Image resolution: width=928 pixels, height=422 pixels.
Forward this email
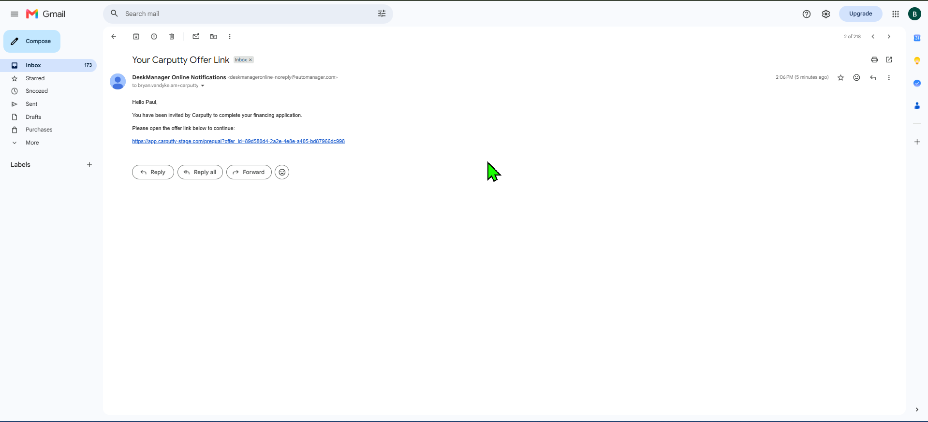point(249,172)
